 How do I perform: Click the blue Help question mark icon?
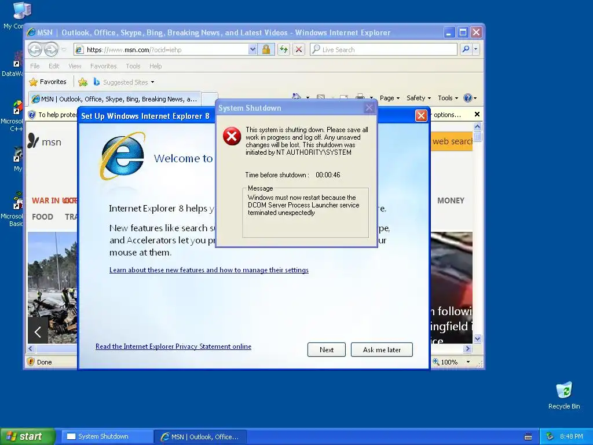pos(468,98)
